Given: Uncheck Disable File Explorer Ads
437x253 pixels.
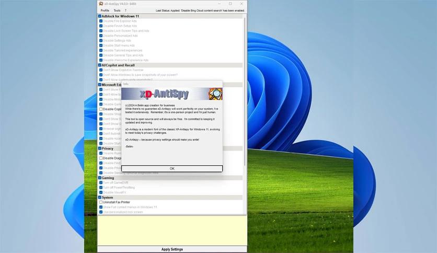Looking at the screenshot, I should pos(101,21).
